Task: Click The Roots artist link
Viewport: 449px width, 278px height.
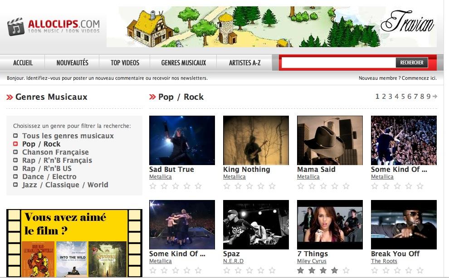Action: point(384,261)
